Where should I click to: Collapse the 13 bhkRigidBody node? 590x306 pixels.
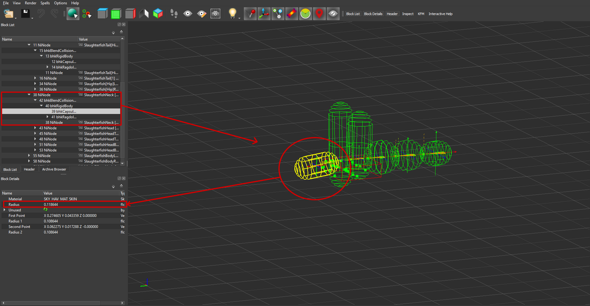(41, 56)
